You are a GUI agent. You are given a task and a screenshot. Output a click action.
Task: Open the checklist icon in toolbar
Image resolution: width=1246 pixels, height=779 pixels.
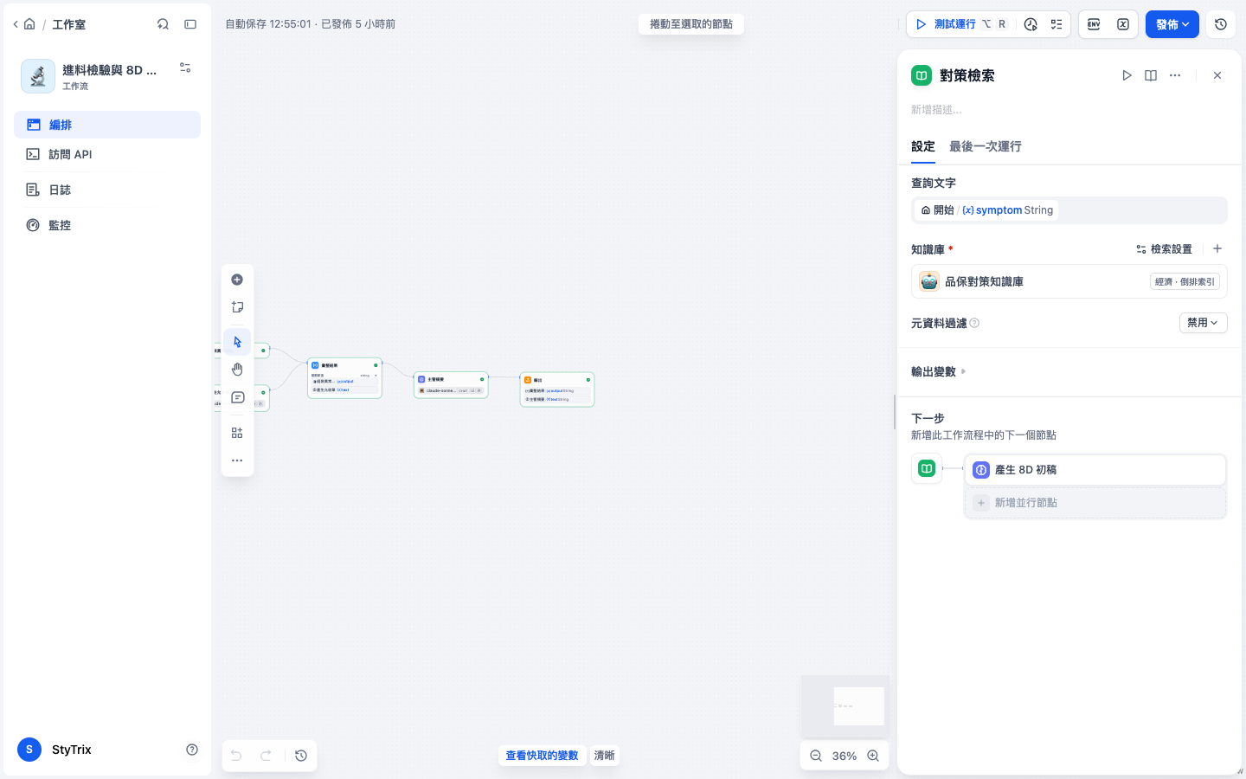pyautogui.click(x=1057, y=24)
